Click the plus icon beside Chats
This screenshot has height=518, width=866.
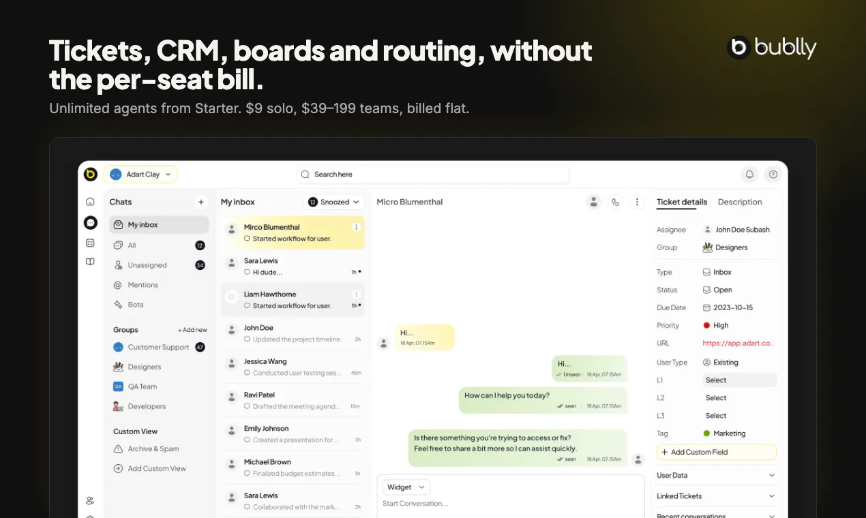tap(200, 202)
